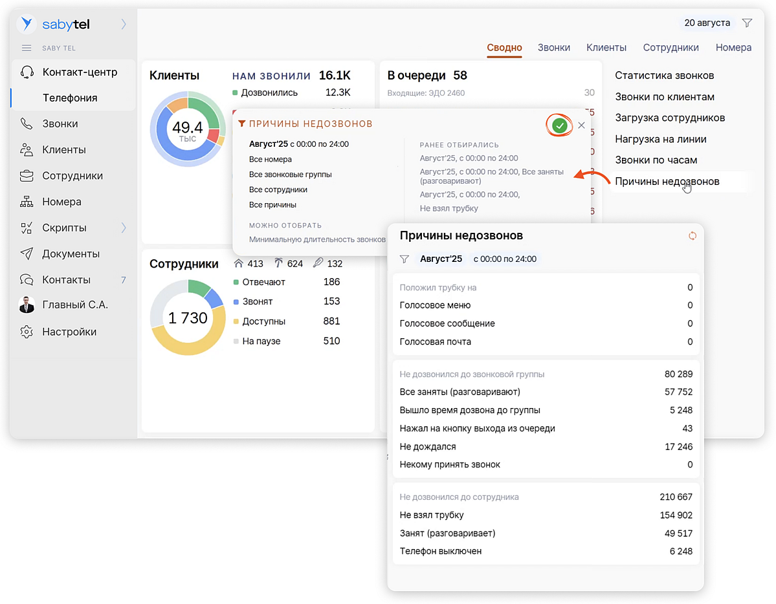Open Настройки gear in the sidebar

tap(27, 332)
